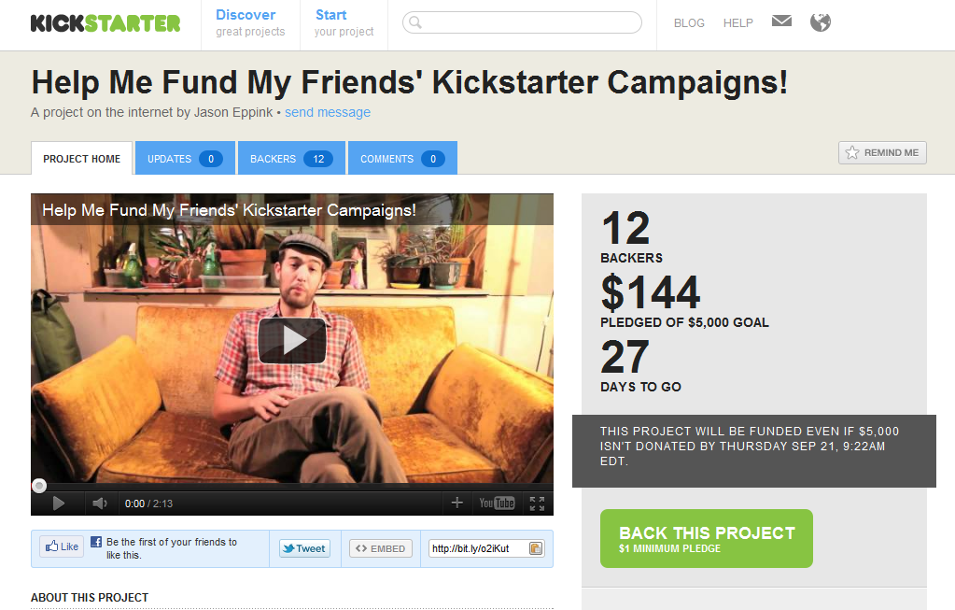Toggle the Remind Me star button
This screenshot has width=955, height=610.
click(x=882, y=152)
